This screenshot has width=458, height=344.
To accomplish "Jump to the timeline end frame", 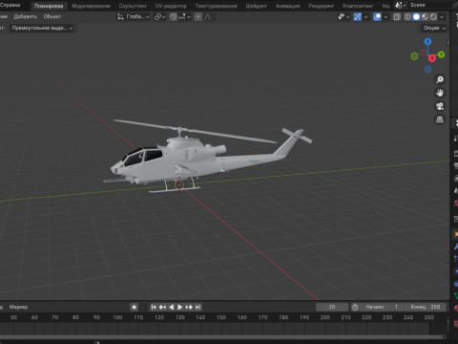I will pyautogui.click(x=198, y=307).
